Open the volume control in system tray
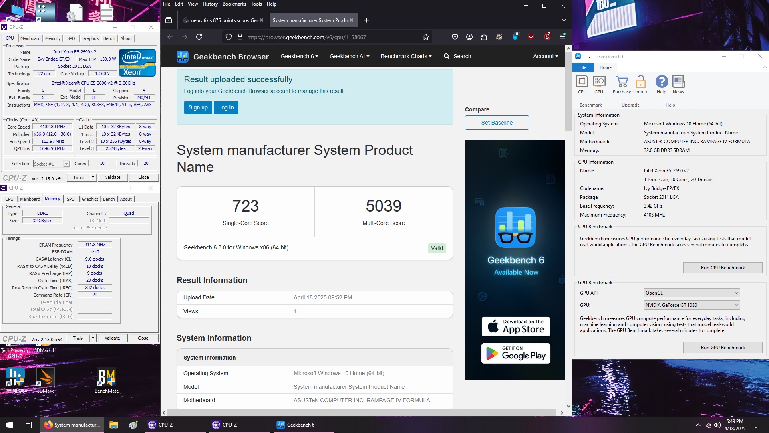 tap(717, 425)
